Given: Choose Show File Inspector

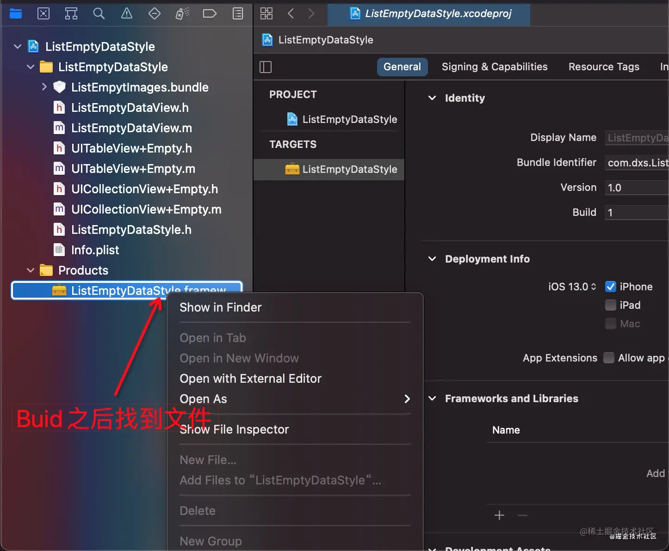Looking at the screenshot, I should 295,429.
